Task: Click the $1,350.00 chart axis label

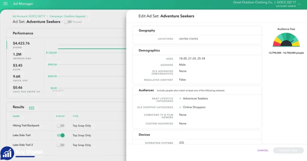Action: pyautogui.click(x=51, y=53)
